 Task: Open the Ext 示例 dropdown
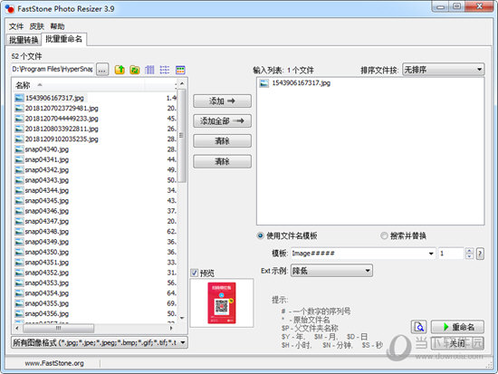coord(331,271)
